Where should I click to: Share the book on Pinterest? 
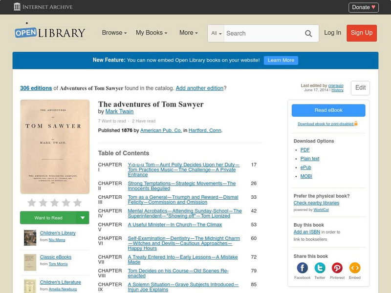pyautogui.click(x=337, y=267)
